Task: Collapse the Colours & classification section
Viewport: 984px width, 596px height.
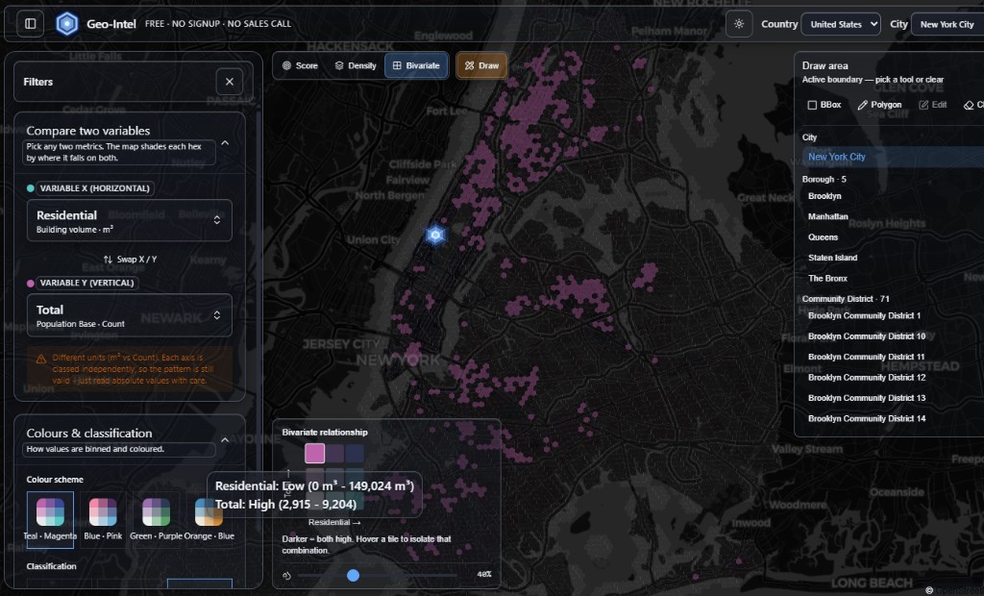Action: (225, 439)
